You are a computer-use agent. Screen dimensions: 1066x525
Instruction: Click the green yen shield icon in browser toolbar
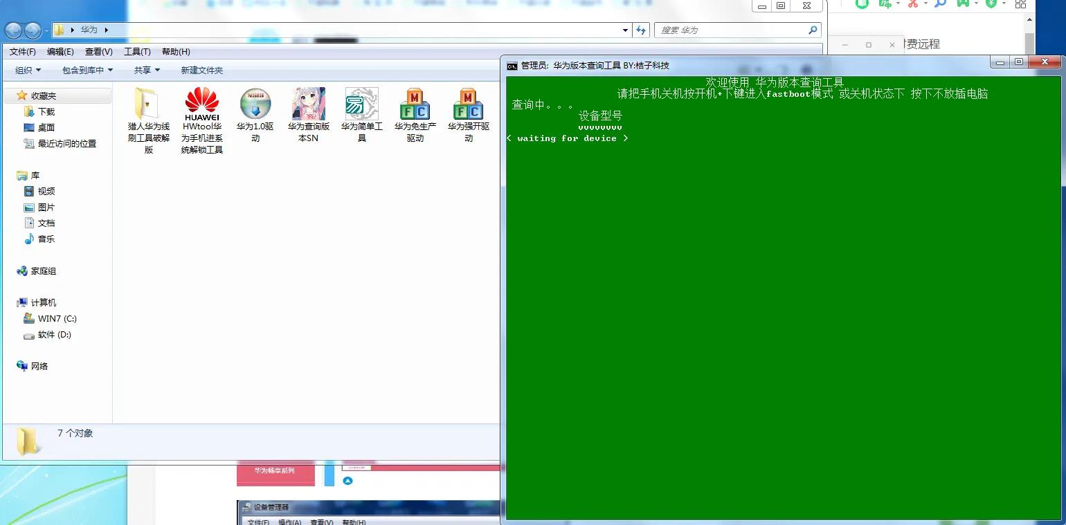[x=991, y=3]
